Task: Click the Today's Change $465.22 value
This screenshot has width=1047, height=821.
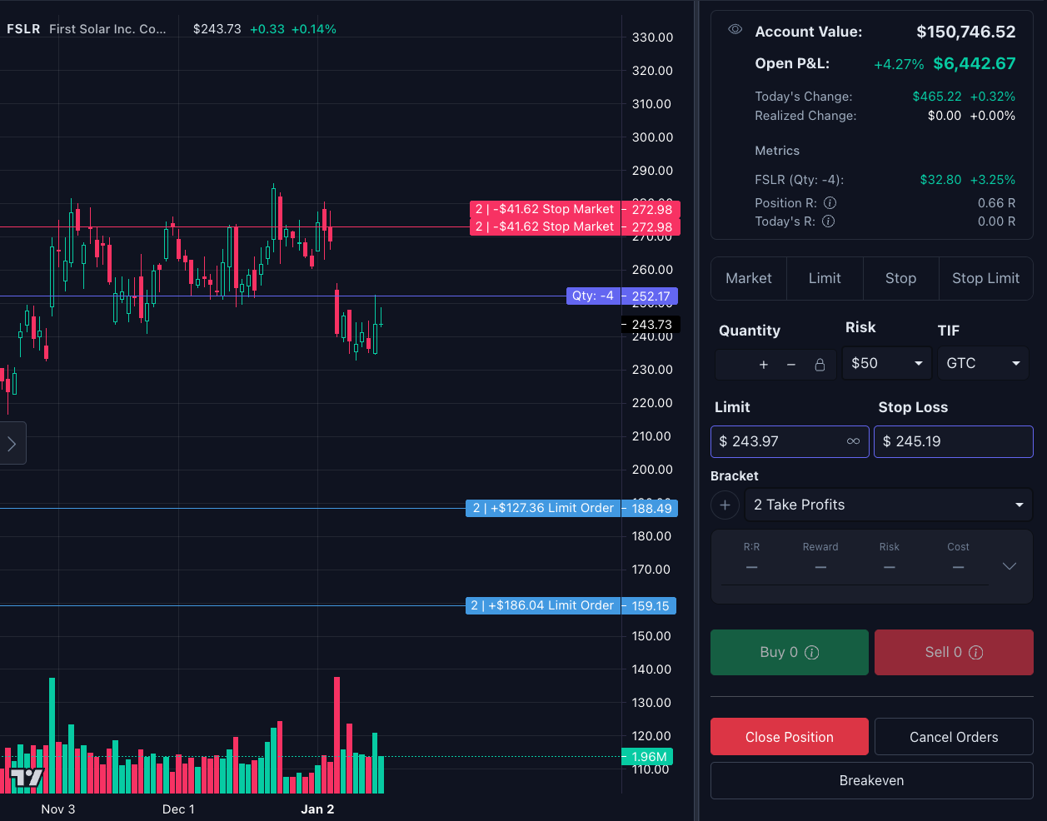Action: click(x=937, y=97)
